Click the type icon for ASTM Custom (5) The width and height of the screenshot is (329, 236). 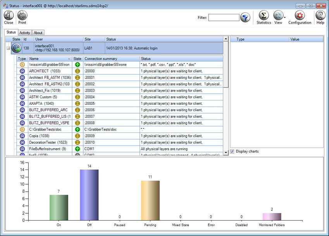click(22, 97)
